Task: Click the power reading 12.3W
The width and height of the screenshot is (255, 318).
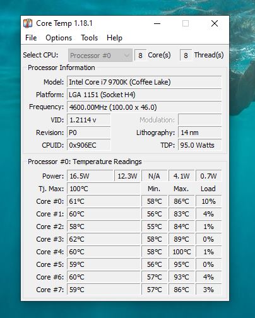Action: (x=127, y=176)
